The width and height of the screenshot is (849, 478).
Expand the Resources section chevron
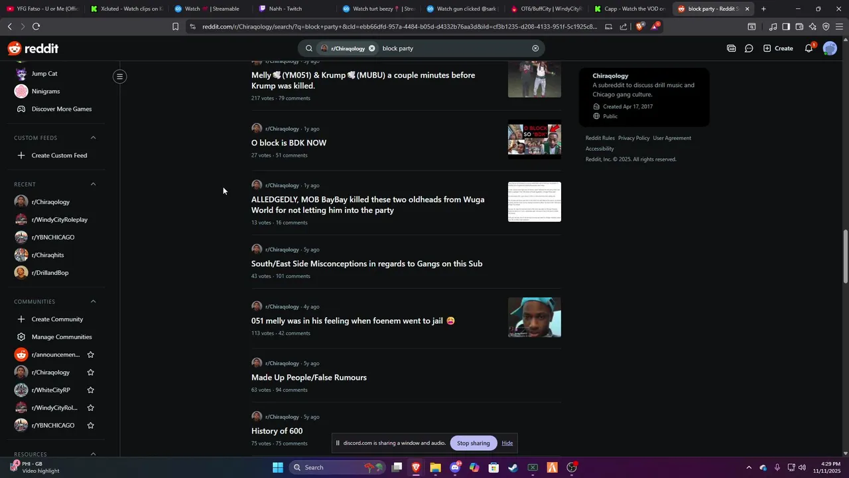[x=93, y=454]
